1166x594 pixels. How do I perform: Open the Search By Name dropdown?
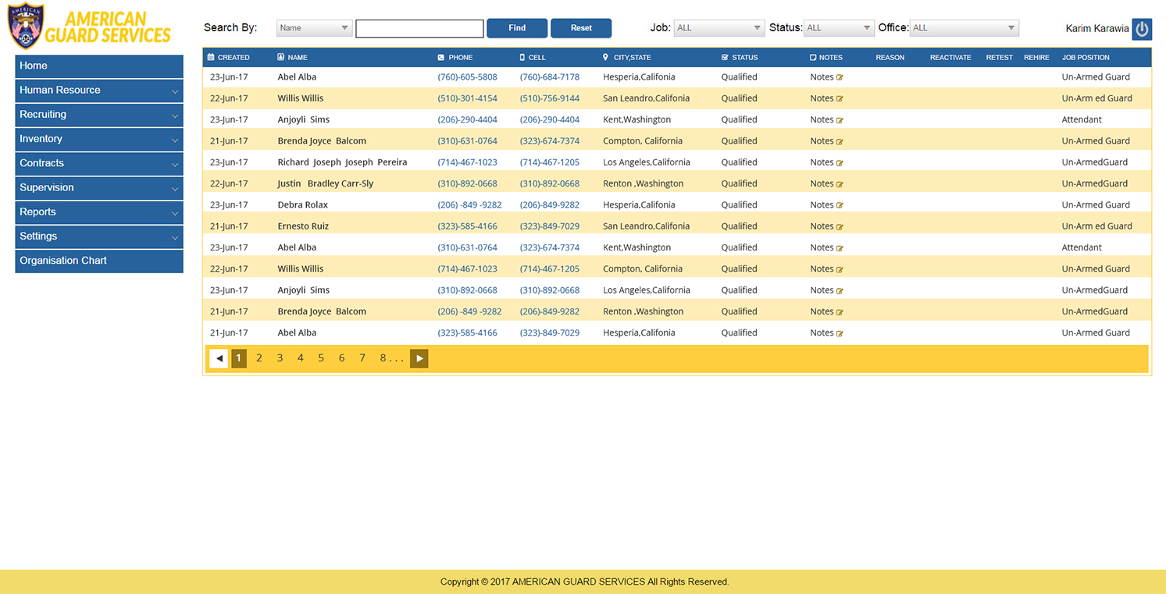(314, 28)
